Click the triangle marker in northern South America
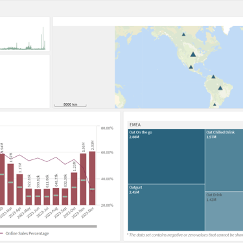 [213, 76]
